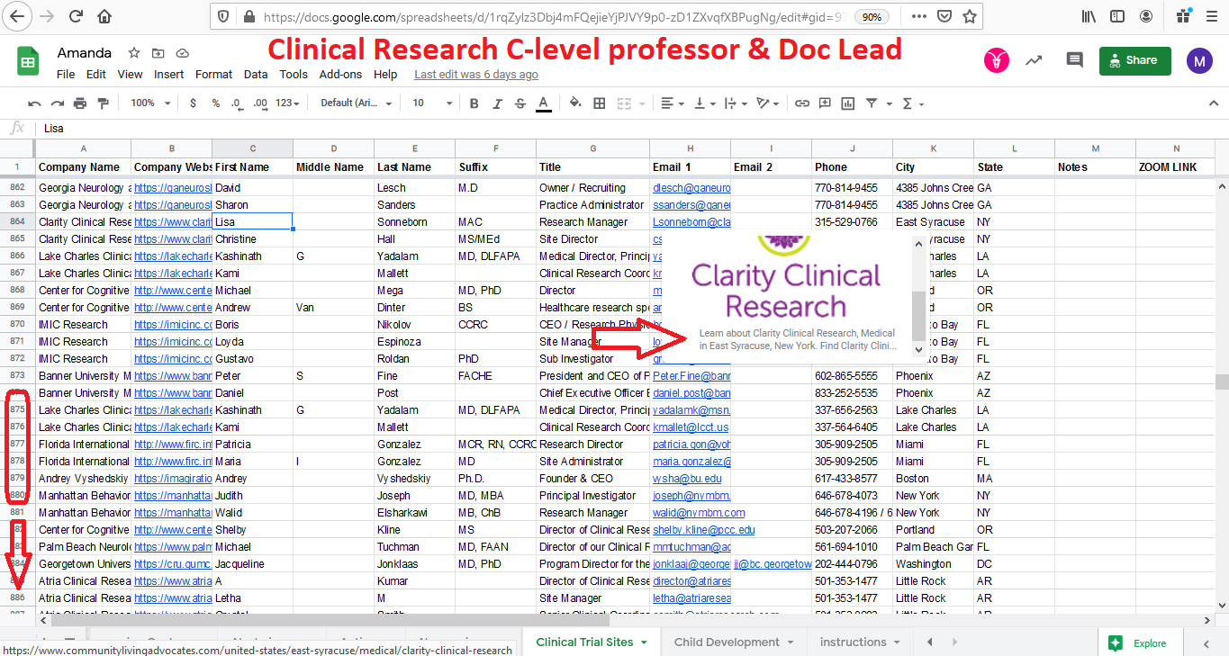Open comment history icon
1229x656 pixels.
pyautogui.click(x=1074, y=60)
